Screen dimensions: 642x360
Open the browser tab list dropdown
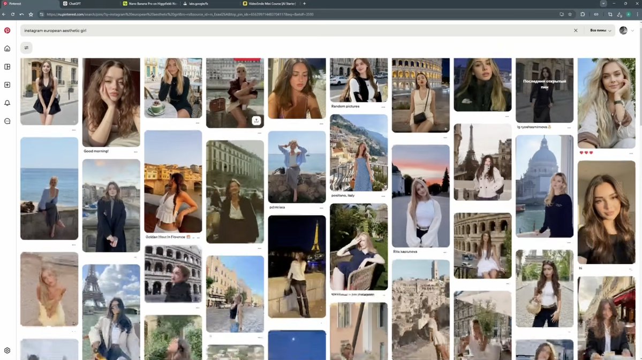coord(603,3)
